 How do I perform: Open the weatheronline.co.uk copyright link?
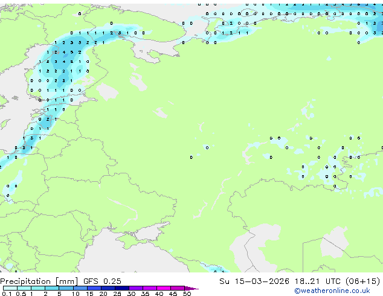click(332, 291)
